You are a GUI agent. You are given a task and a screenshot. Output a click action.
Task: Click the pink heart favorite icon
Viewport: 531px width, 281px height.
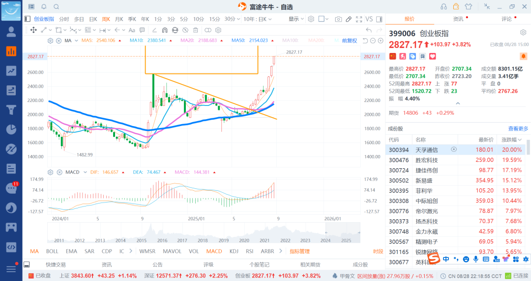(433, 56)
